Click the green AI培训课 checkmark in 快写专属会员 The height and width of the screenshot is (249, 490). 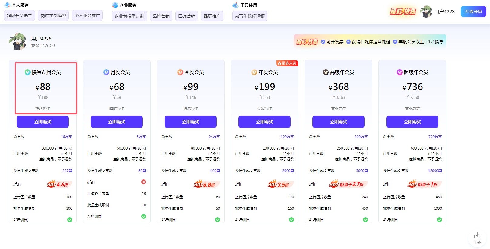[70, 220]
